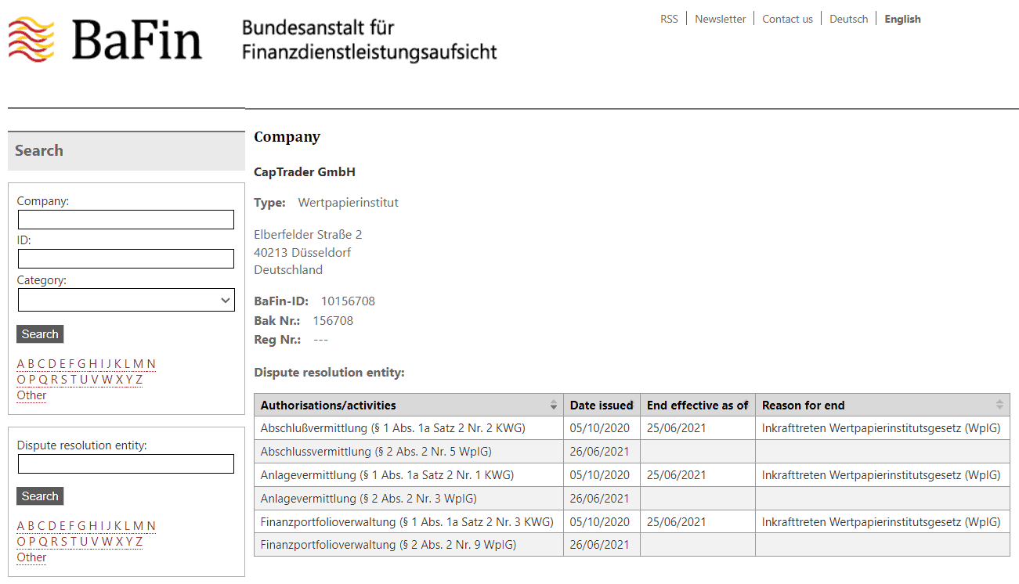Open Other link under company search letters

coord(31,395)
